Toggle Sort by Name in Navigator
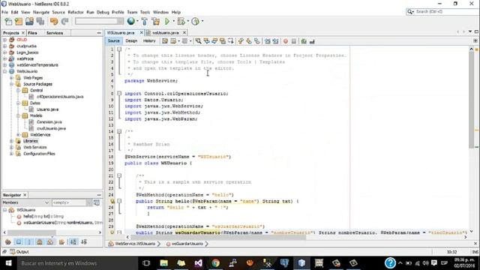This screenshot has width=480, height=270. (73, 241)
